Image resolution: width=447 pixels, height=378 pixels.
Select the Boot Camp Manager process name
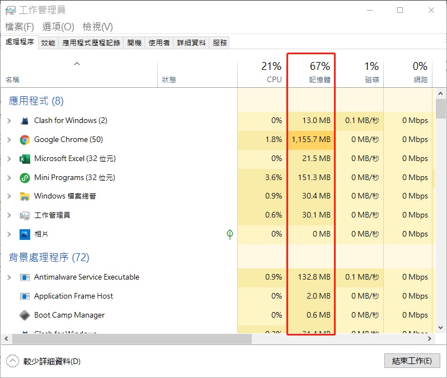click(x=69, y=315)
